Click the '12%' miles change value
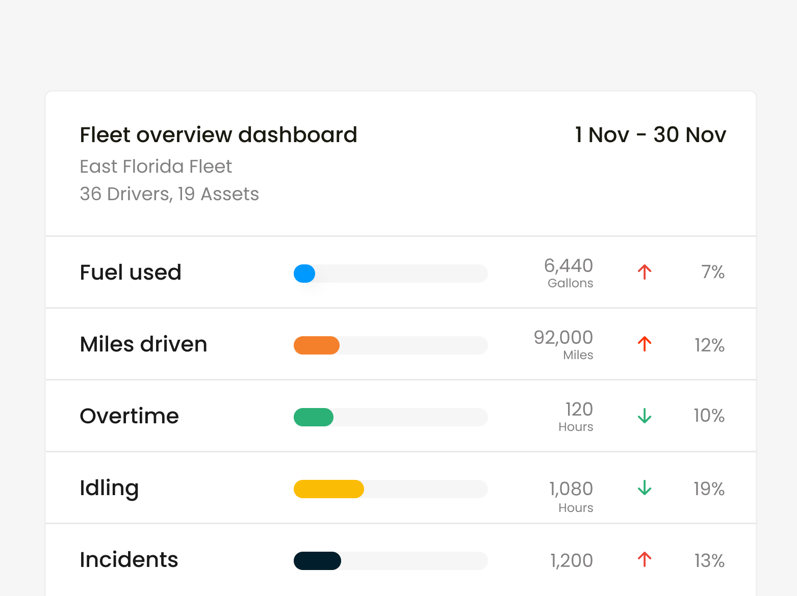This screenshot has height=596, width=797. (709, 345)
